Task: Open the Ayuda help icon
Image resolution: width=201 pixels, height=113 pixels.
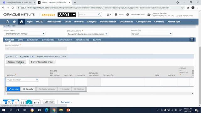Action: click(x=116, y=14)
